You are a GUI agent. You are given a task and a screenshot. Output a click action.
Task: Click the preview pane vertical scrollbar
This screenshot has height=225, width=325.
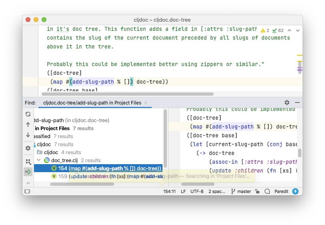(x=300, y=153)
